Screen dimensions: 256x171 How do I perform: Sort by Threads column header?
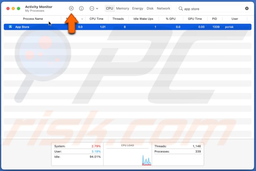pyautogui.click(x=118, y=19)
